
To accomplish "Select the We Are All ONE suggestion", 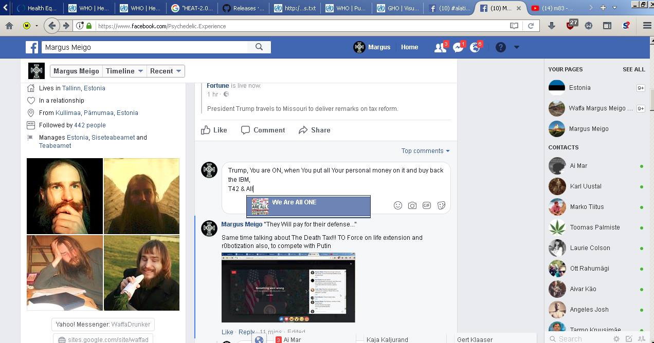I will point(308,206).
